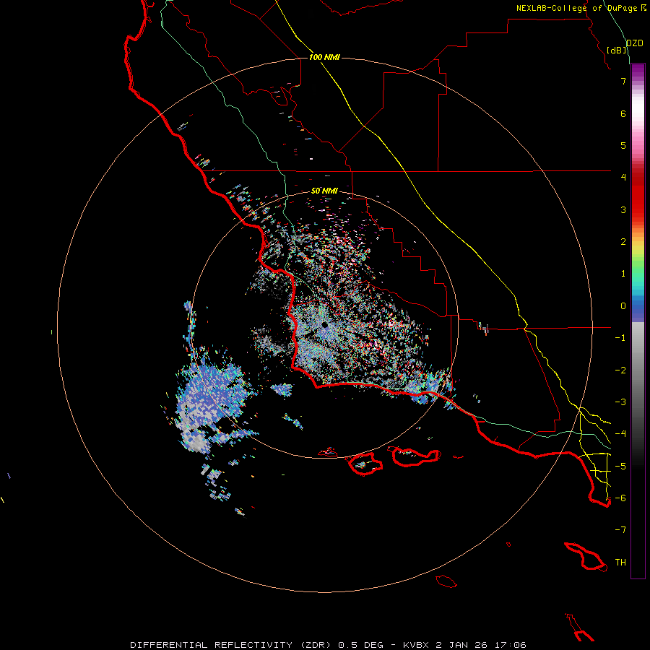Image resolution: width=650 pixels, height=650 pixels.
Task: Click the -2 value on the color scale
Action: tap(620, 370)
